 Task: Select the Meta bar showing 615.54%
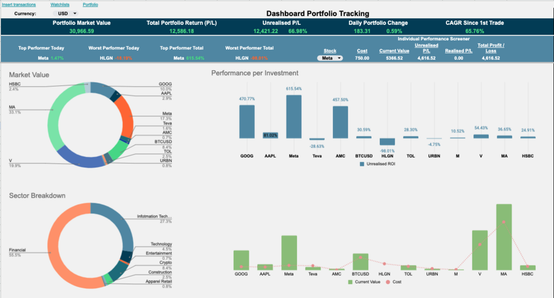pyautogui.click(x=294, y=117)
